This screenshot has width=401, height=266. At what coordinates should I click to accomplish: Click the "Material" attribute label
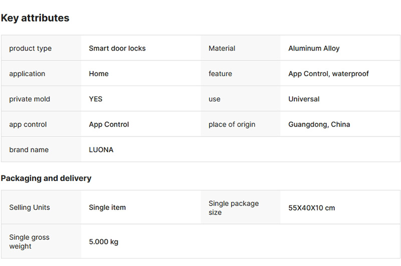(x=222, y=48)
